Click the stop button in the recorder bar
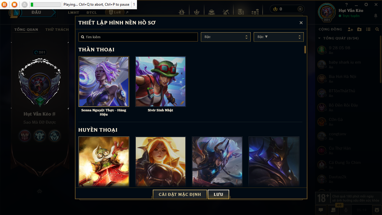Viewport: 382px width, 215px height. 14,4
